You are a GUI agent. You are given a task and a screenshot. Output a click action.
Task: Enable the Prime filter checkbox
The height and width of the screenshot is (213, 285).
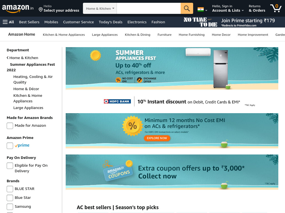tap(10, 146)
